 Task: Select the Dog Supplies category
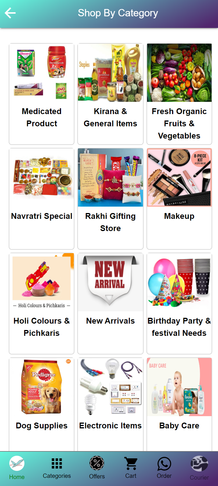[x=42, y=405]
